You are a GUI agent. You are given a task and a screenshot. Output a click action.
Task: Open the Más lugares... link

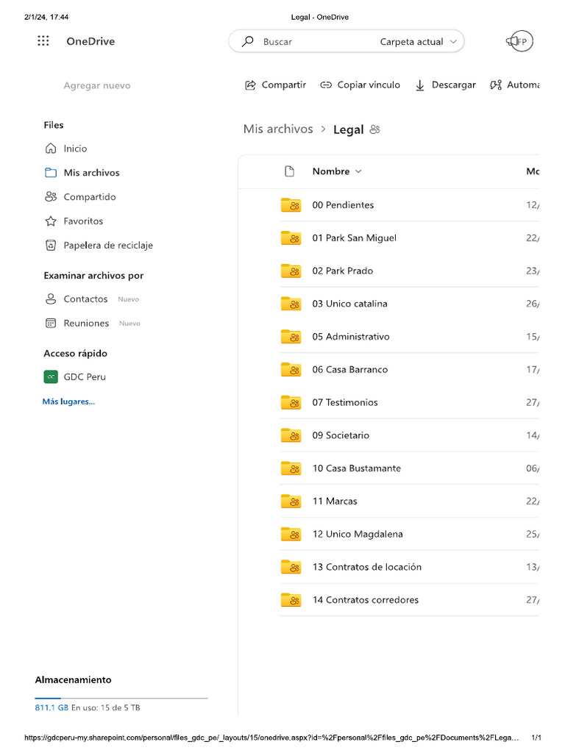tap(68, 402)
